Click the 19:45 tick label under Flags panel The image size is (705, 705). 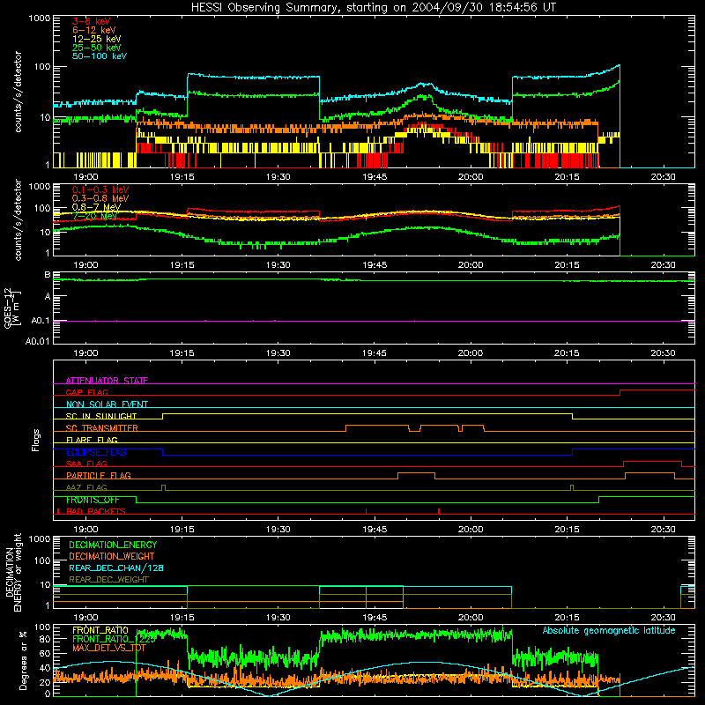coord(375,530)
